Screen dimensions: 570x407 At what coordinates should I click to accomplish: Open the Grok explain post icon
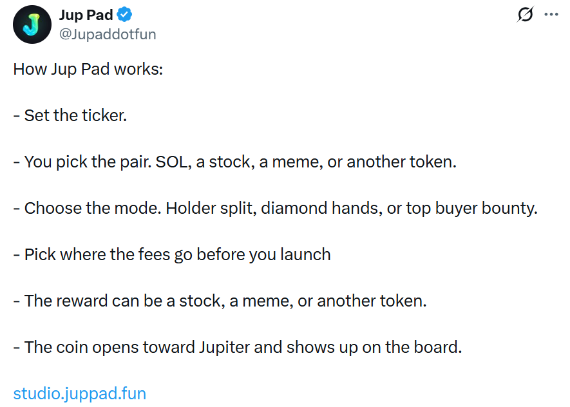pyautogui.click(x=526, y=15)
